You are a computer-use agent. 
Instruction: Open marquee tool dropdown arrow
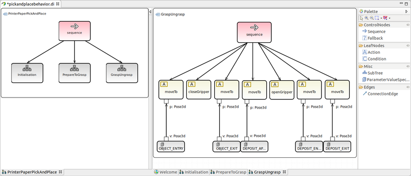coord(381,18)
